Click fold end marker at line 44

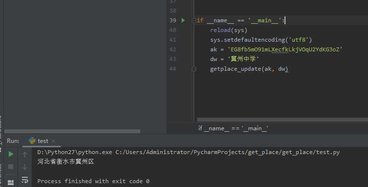(x=194, y=69)
